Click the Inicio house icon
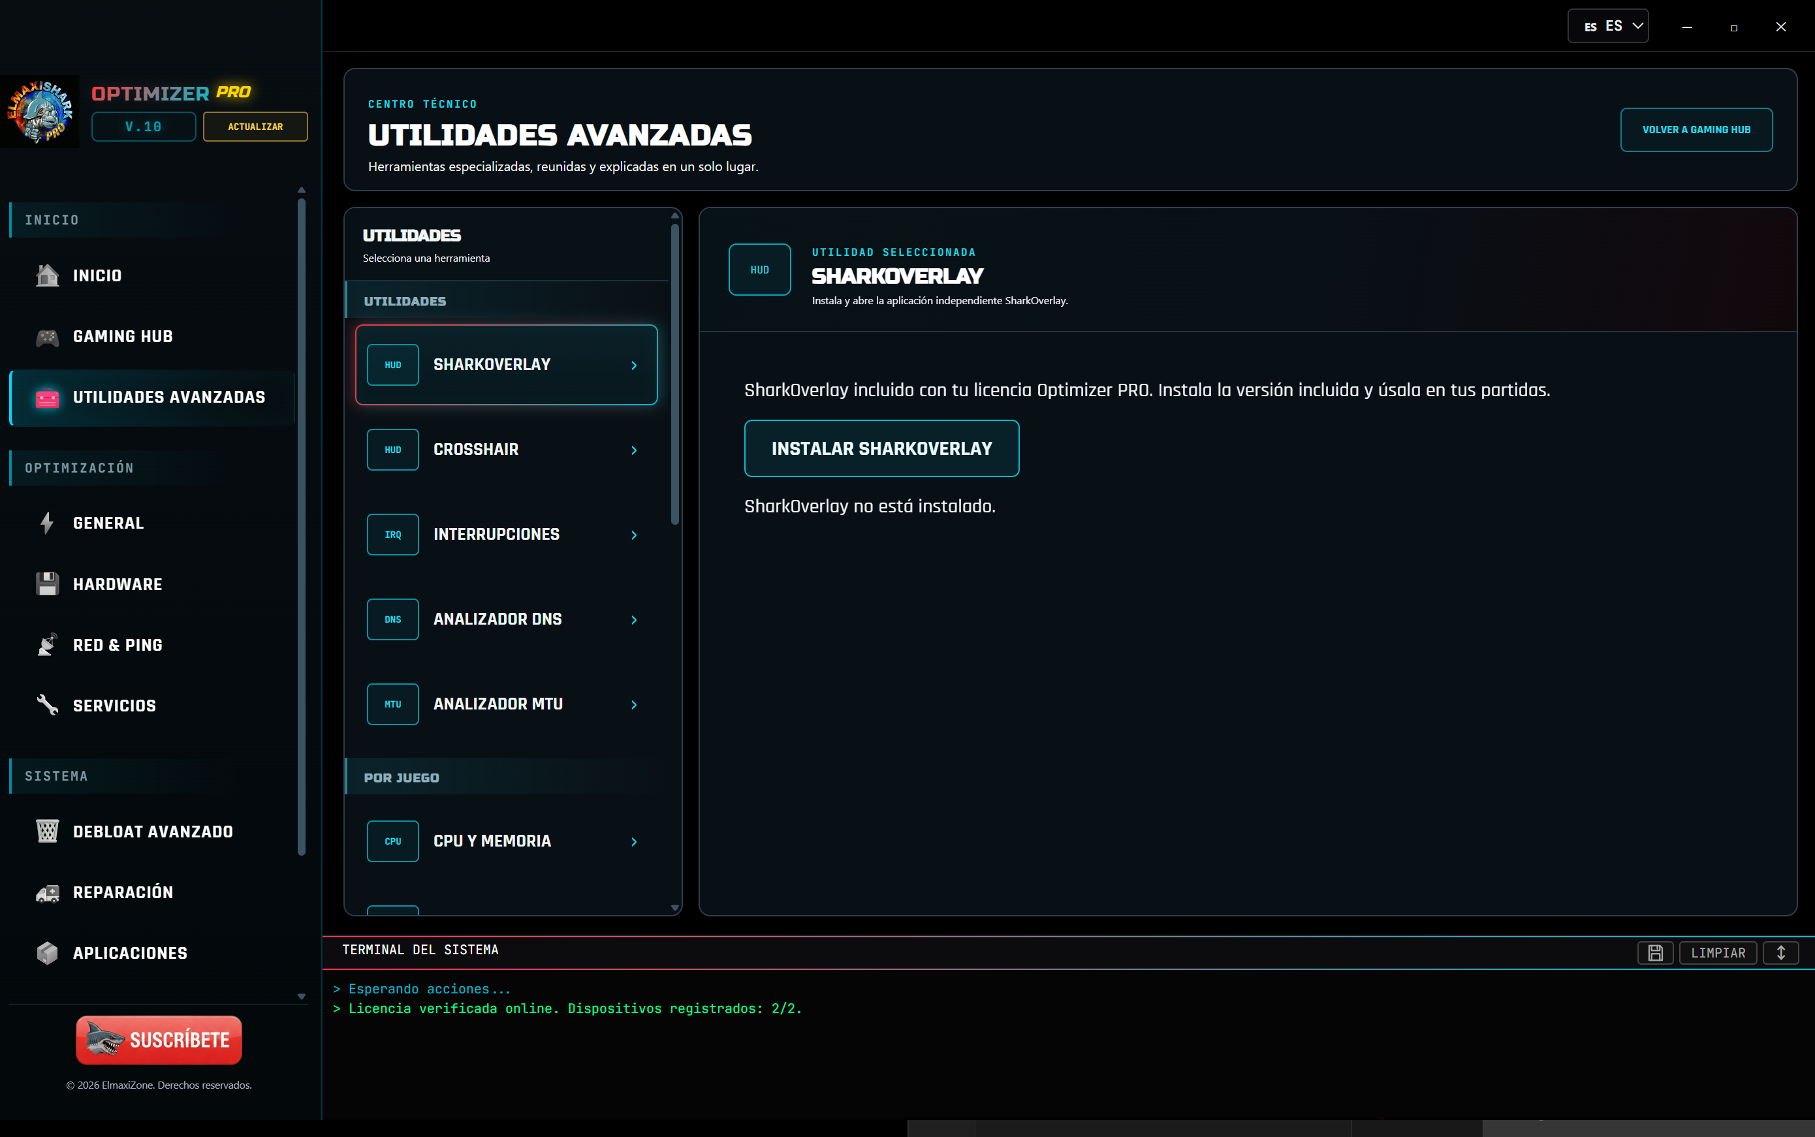This screenshot has width=1815, height=1137. click(48, 275)
